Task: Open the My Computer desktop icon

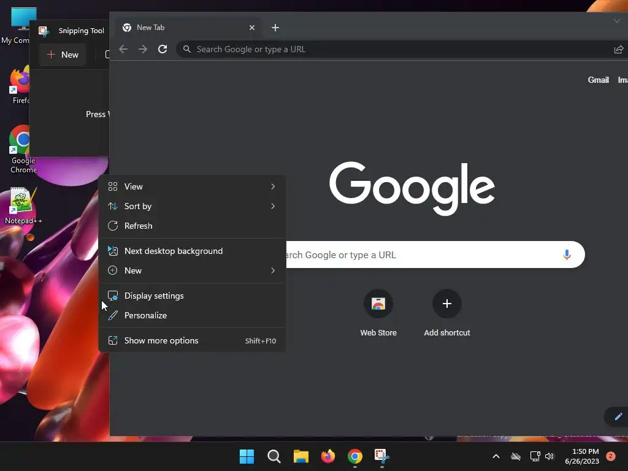Action: point(17,25)
